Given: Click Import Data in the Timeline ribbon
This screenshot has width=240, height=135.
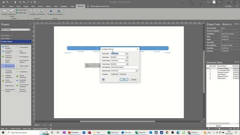Looking at the screenshot, I should coord(21,10).
